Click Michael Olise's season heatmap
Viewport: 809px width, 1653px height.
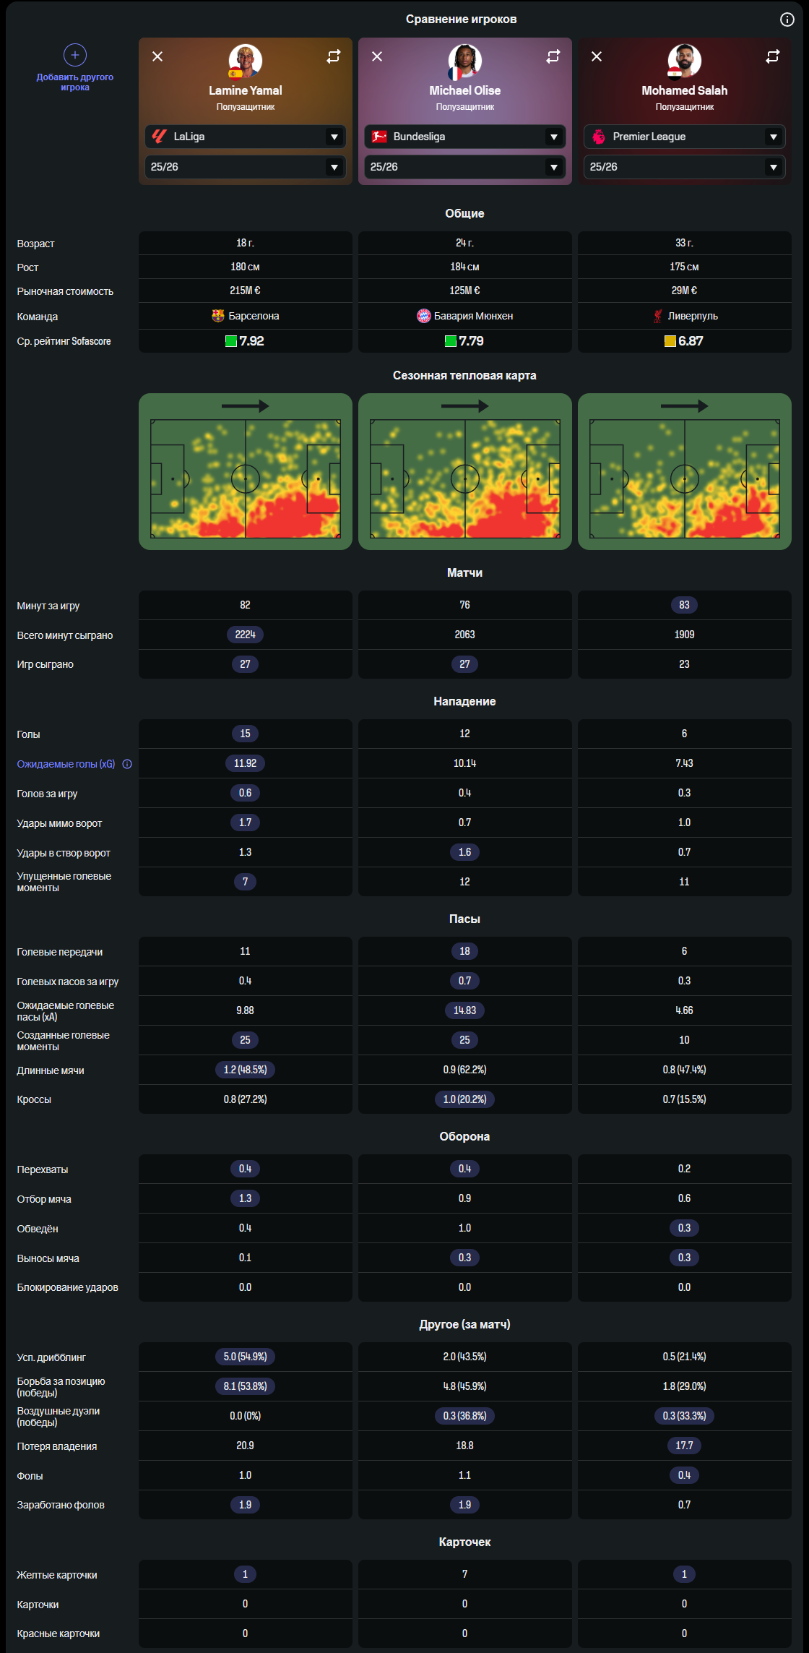click(465, 471)
